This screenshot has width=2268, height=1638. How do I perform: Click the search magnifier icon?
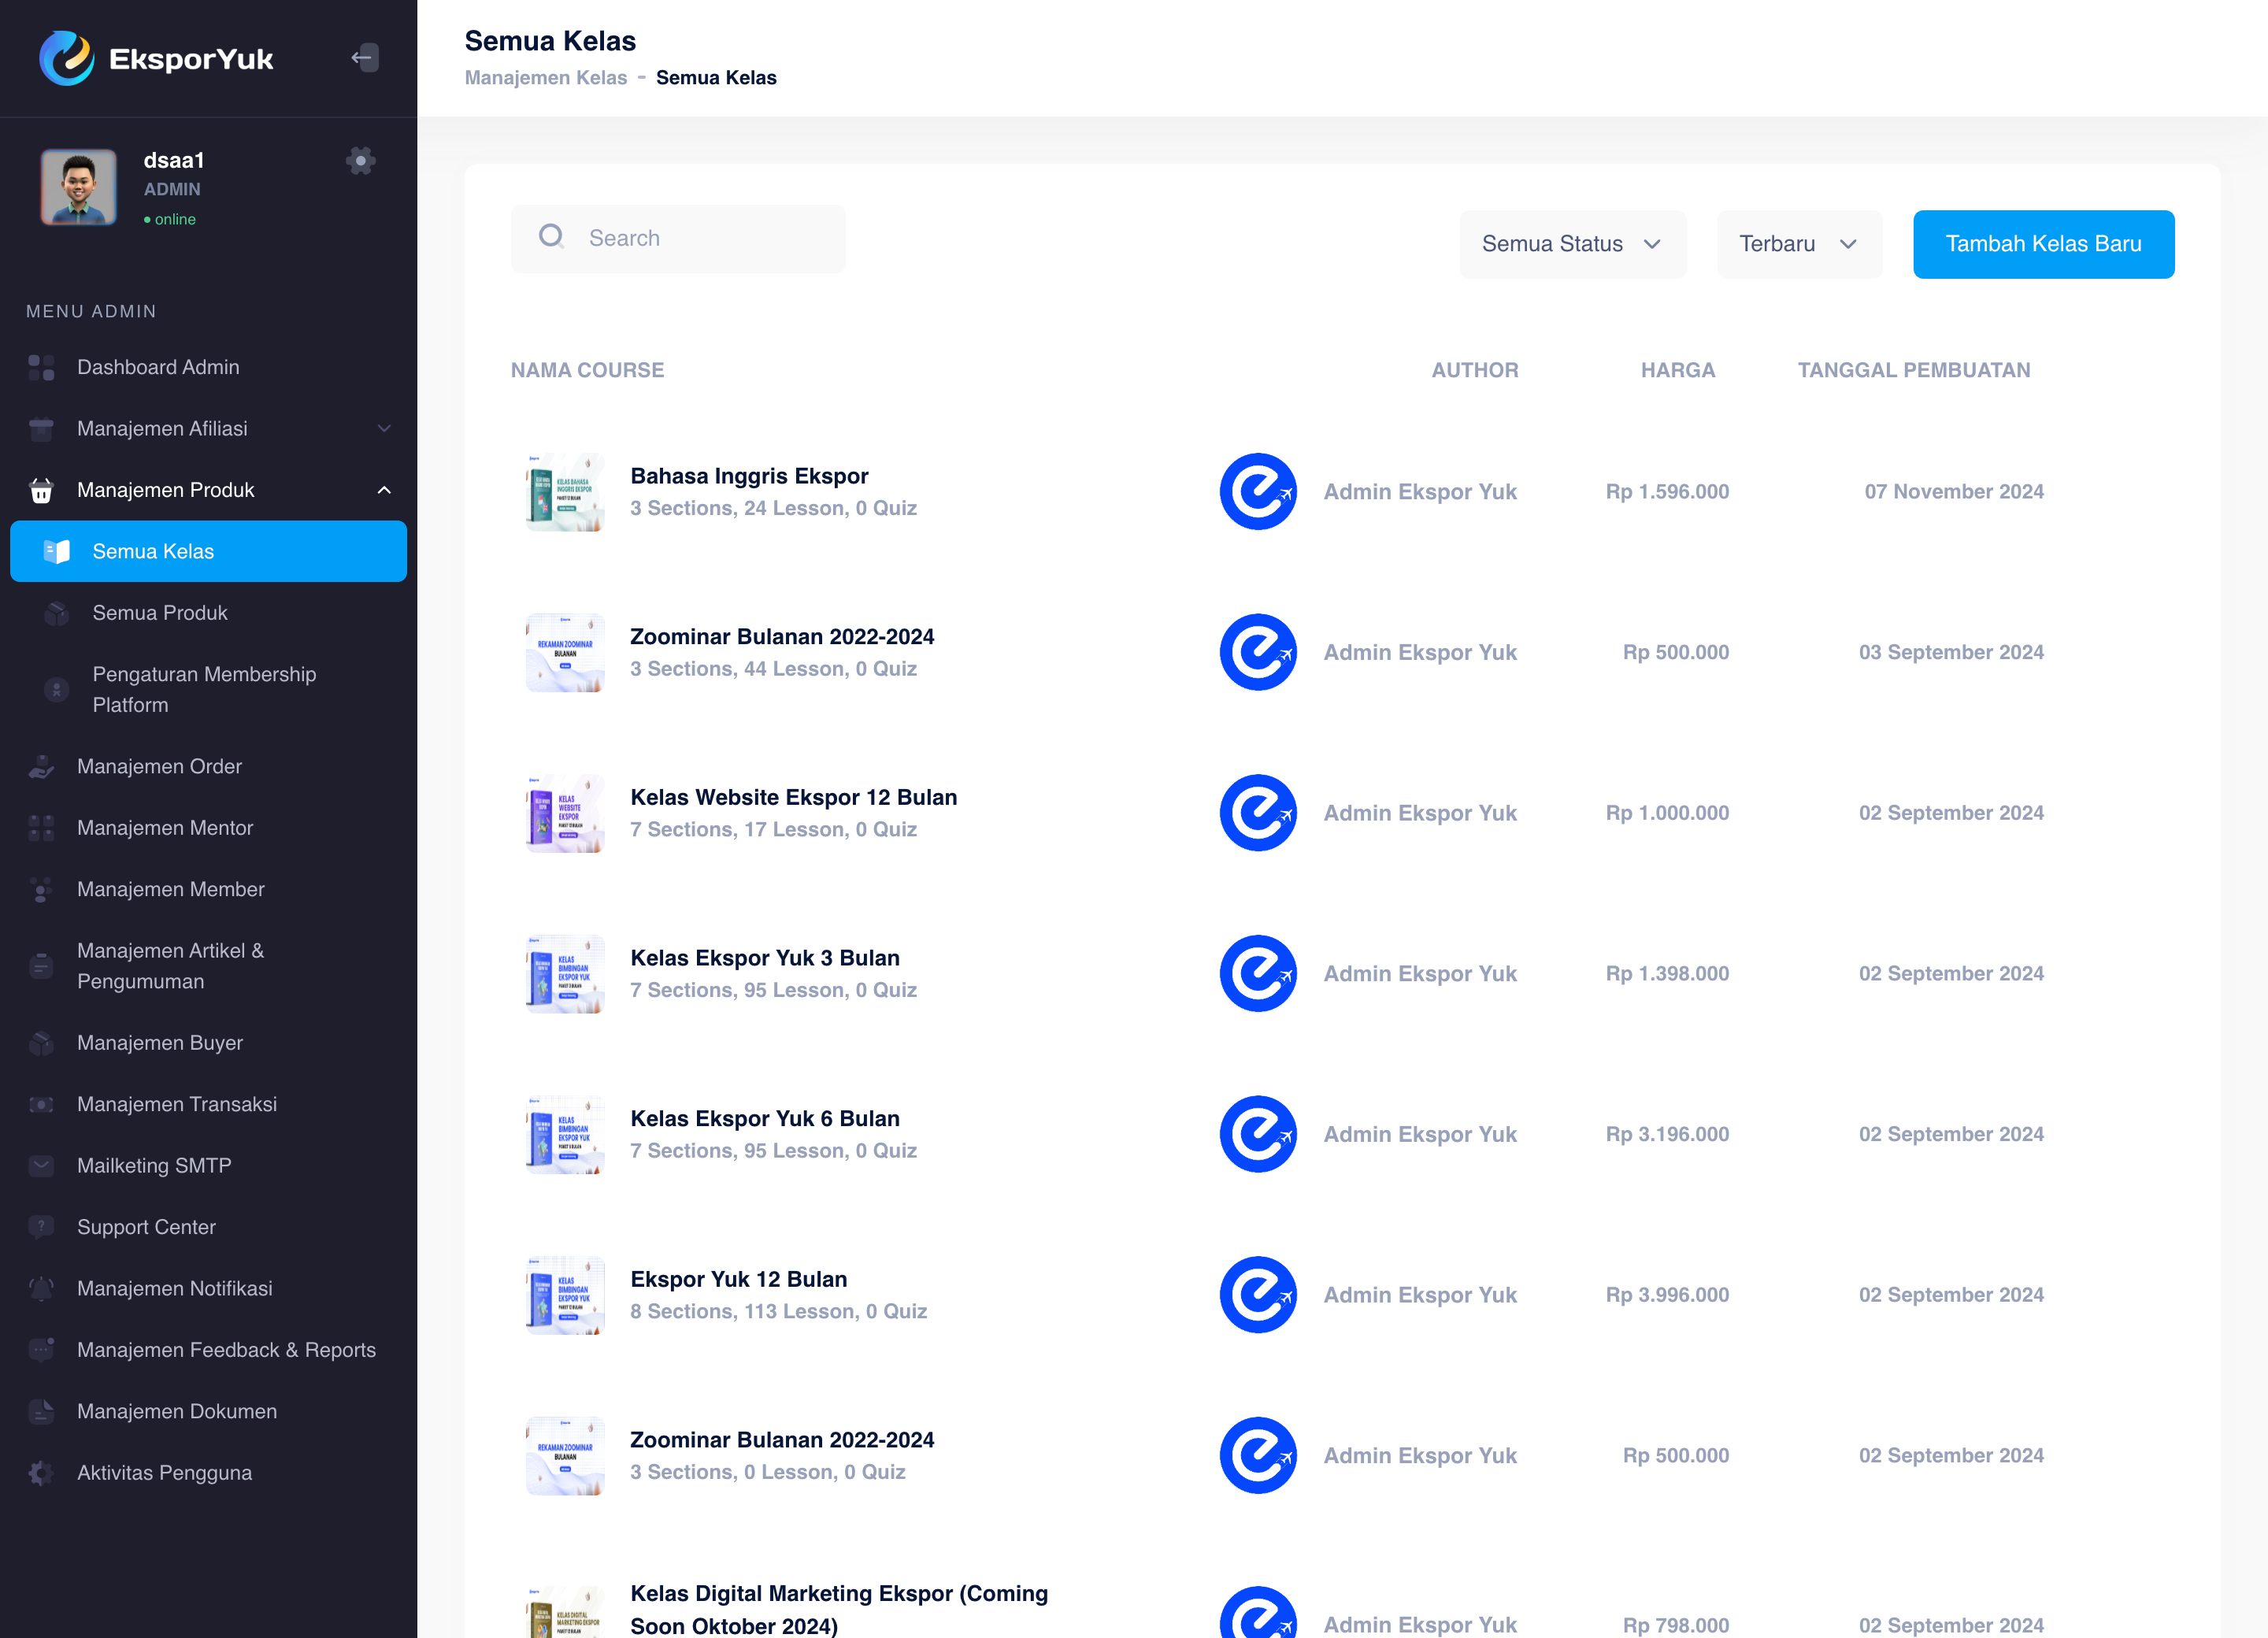(x=551, y=236)
